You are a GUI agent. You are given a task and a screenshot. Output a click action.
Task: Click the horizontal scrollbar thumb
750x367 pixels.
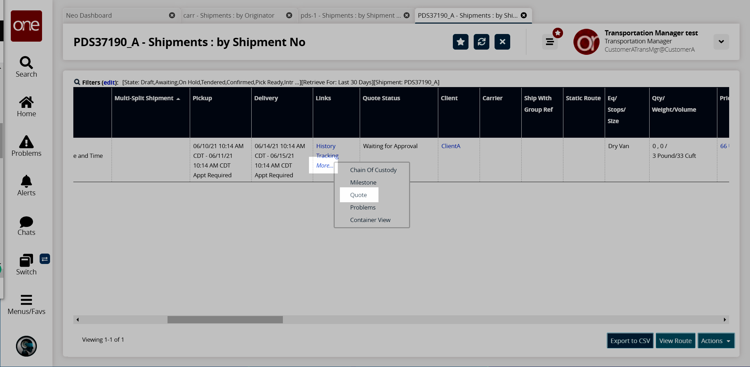tap(225, 319)
